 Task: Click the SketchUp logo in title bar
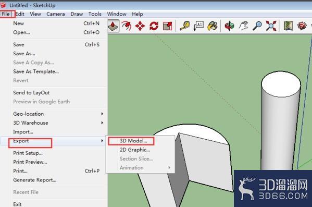[x=3, y=5]
